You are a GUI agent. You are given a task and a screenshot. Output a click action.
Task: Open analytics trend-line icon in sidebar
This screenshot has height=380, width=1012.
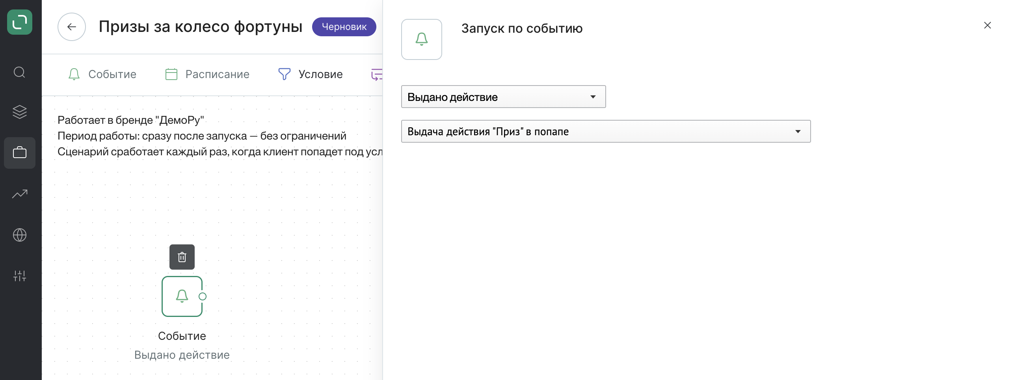(20, 194)
